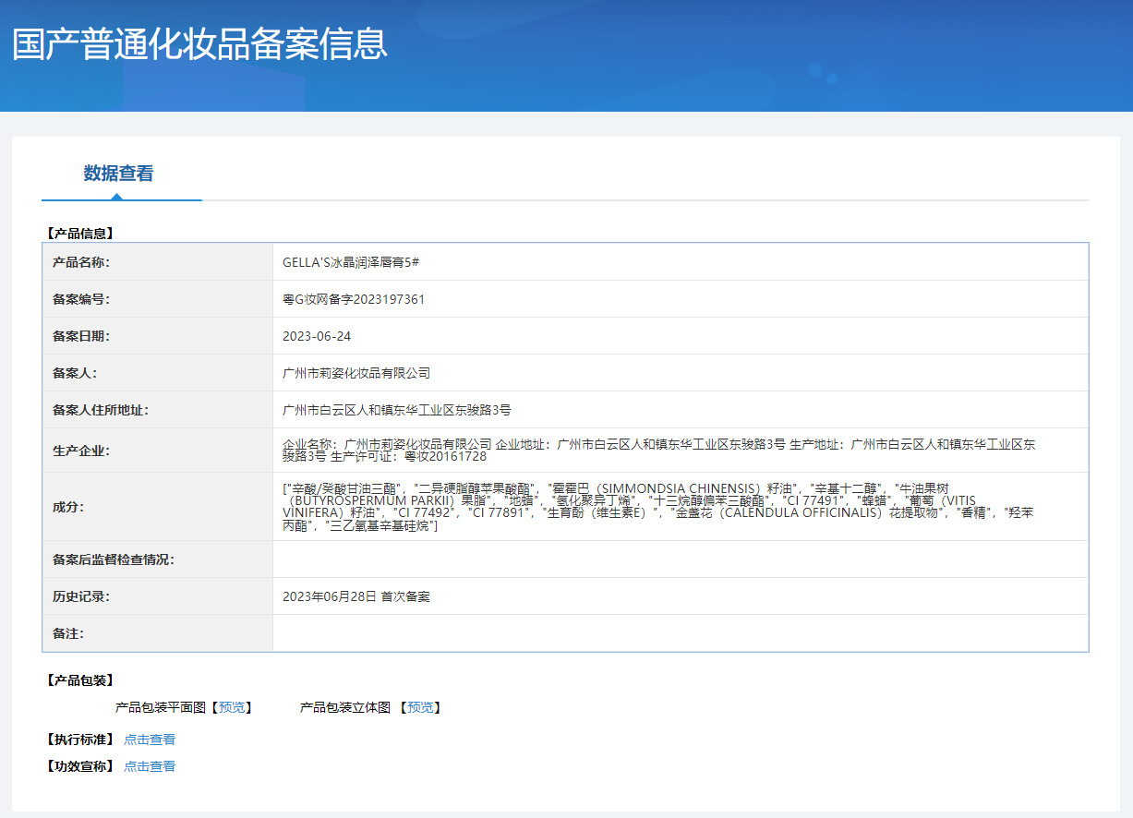Click the 【产品包装】 section heading
The width and height of the screenshot is (1133, 818).
(79, 680)
